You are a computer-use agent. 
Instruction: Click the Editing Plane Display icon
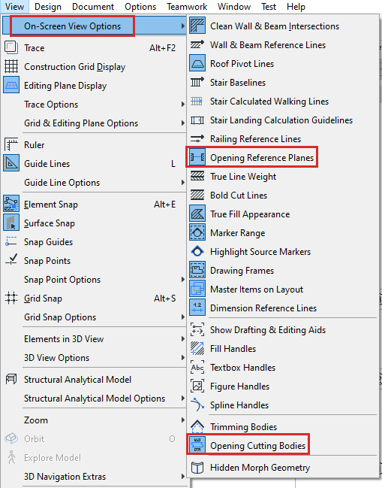tap(11, 85)
